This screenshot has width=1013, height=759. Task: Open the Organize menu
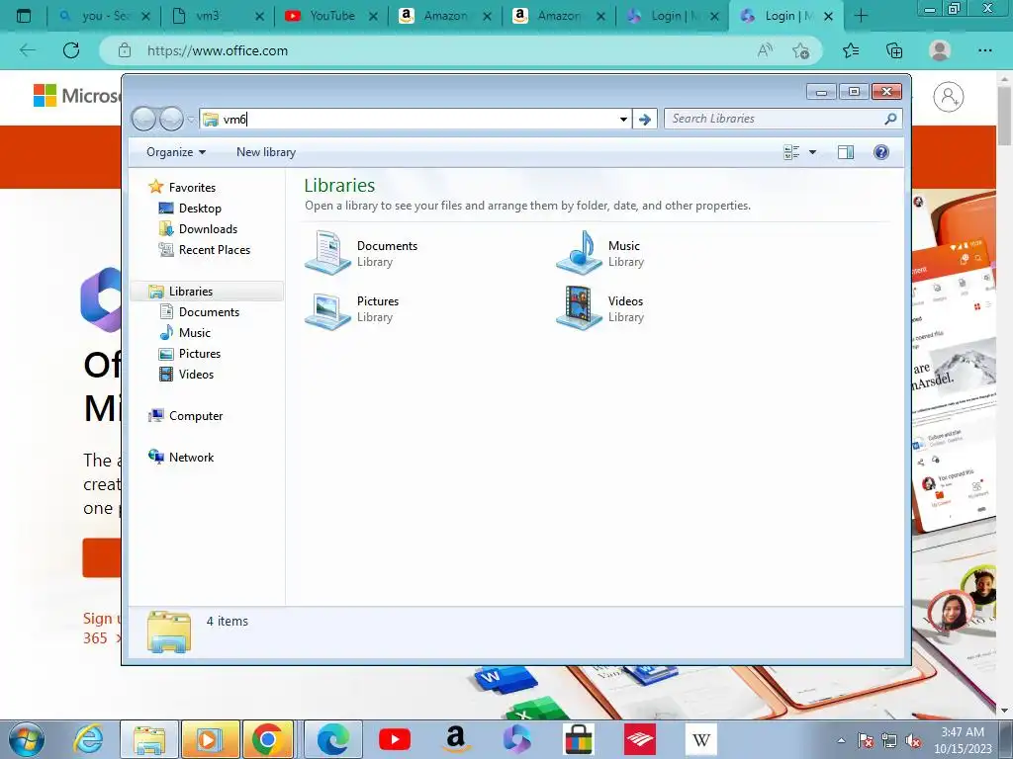click(x=176, y=152)
